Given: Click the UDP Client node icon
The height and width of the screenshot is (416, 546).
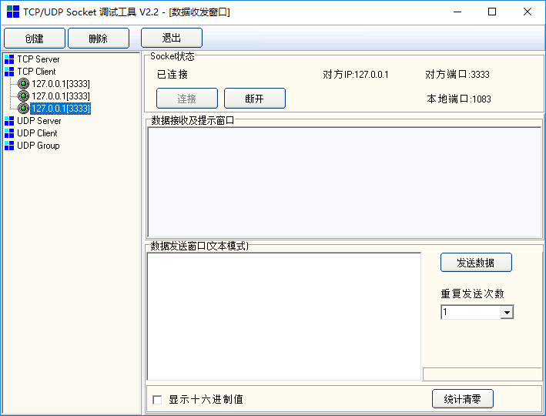Looking at the screenshot, I should (x=9, y=133).
